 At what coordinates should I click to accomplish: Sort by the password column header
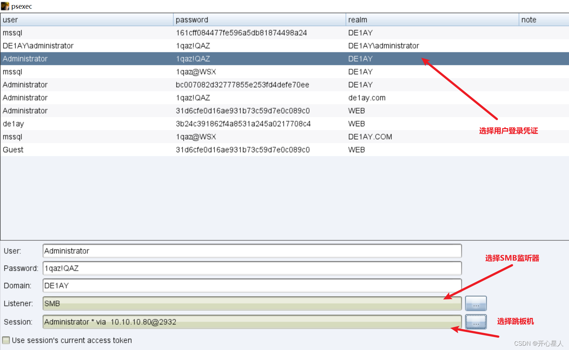click(x=259, y=20)
